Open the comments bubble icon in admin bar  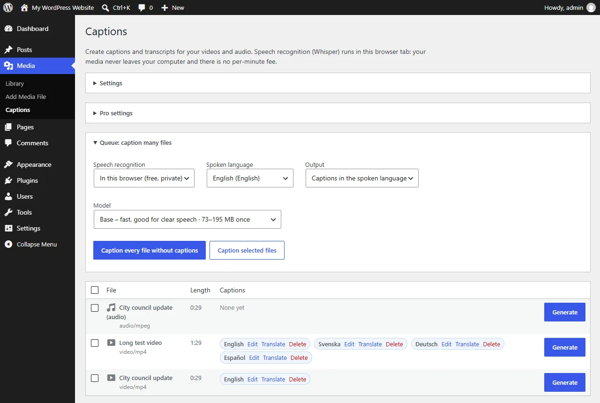tap(142, 8)
